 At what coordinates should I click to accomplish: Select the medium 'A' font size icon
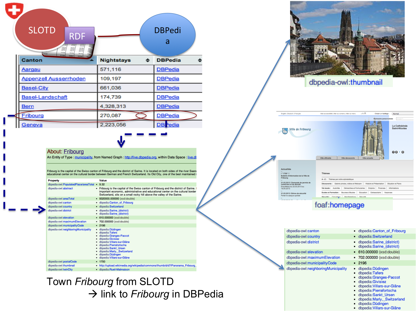(363, 113)
